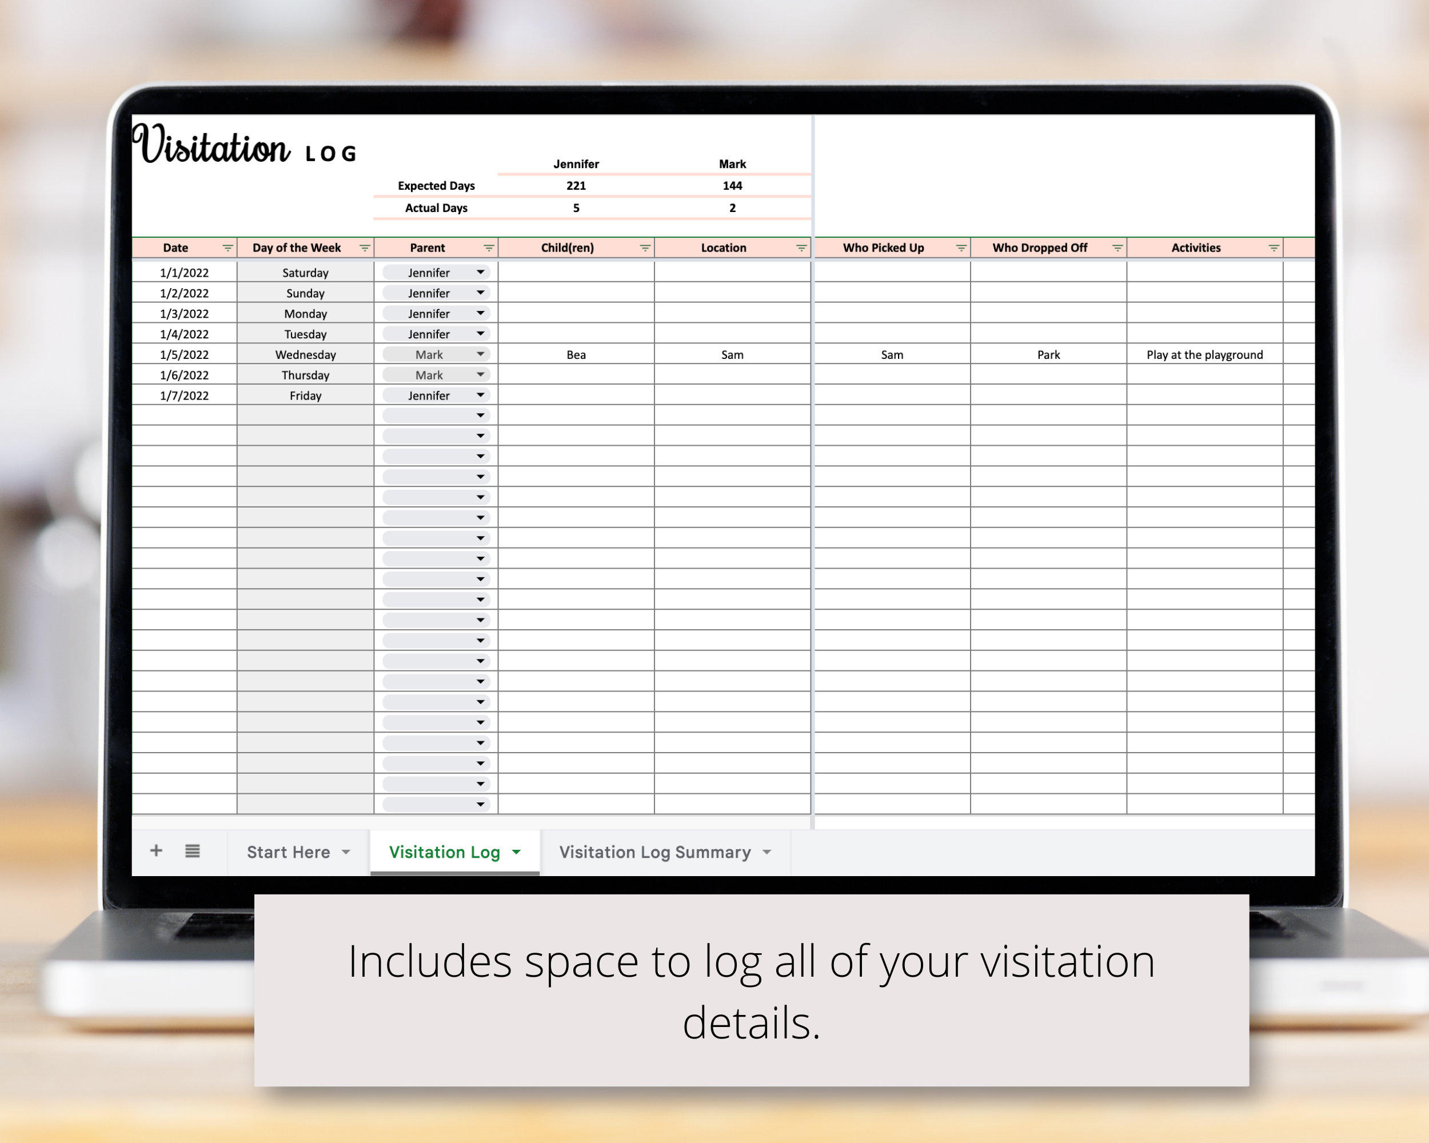Open the Mark parent dropdown for 1/5/2022
This screenshot has width=1429, height=1143.
tap(480, 354)
